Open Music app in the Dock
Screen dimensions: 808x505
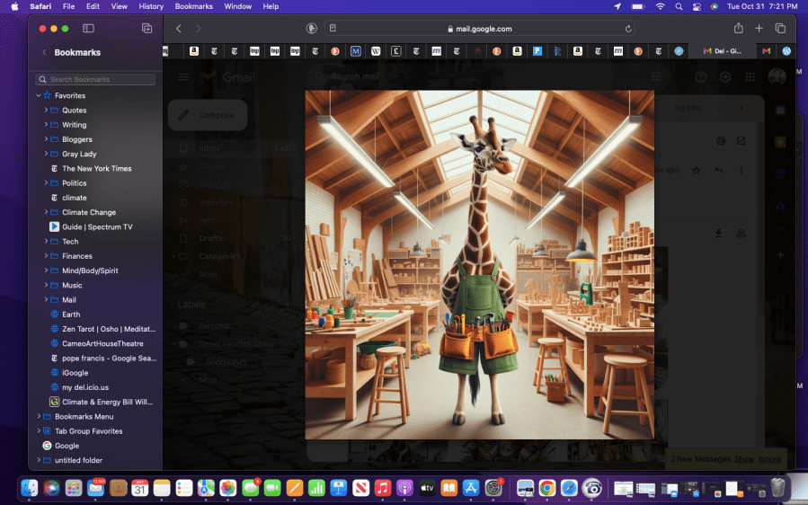(x=383, y=488)
